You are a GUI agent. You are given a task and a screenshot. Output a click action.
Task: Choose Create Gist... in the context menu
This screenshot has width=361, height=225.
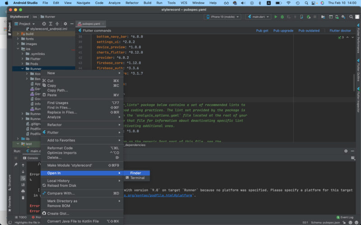click(82, 213)
